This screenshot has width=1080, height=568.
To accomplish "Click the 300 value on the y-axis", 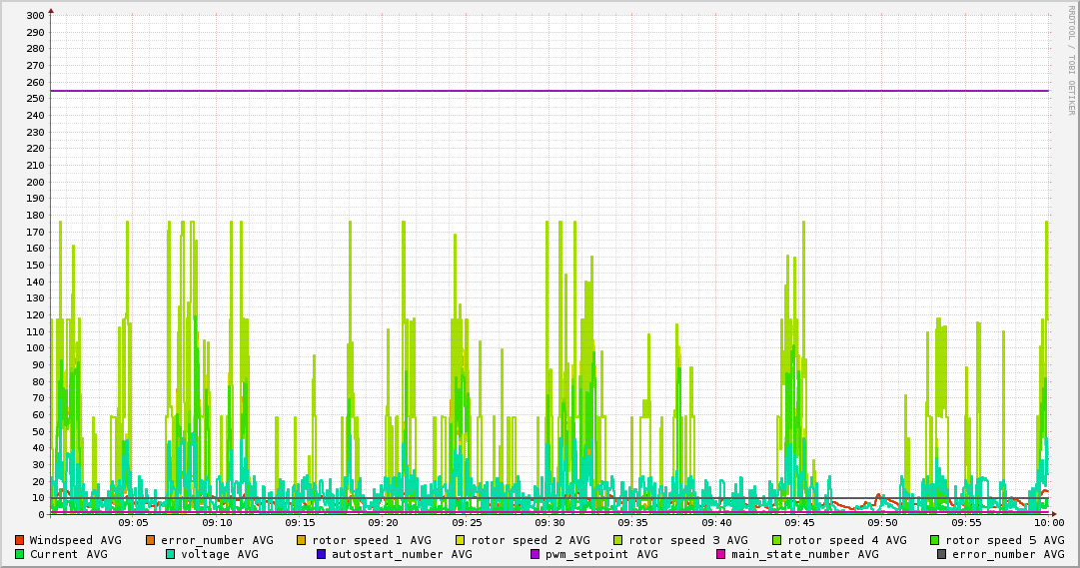I will coord(35,16).
